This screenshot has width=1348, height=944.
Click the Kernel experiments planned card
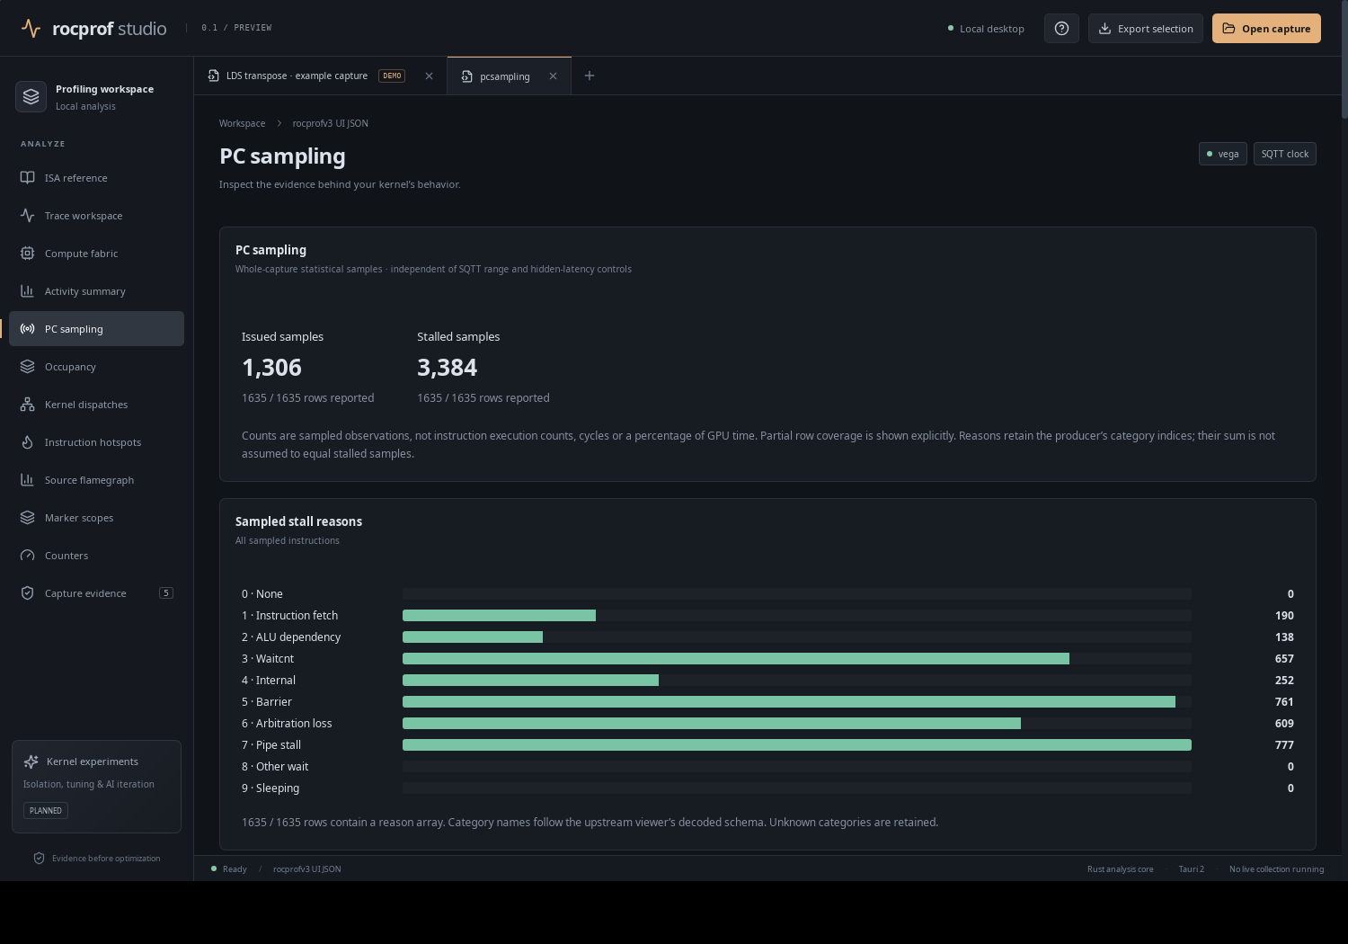pyautogui.click(x=97, y=787)
